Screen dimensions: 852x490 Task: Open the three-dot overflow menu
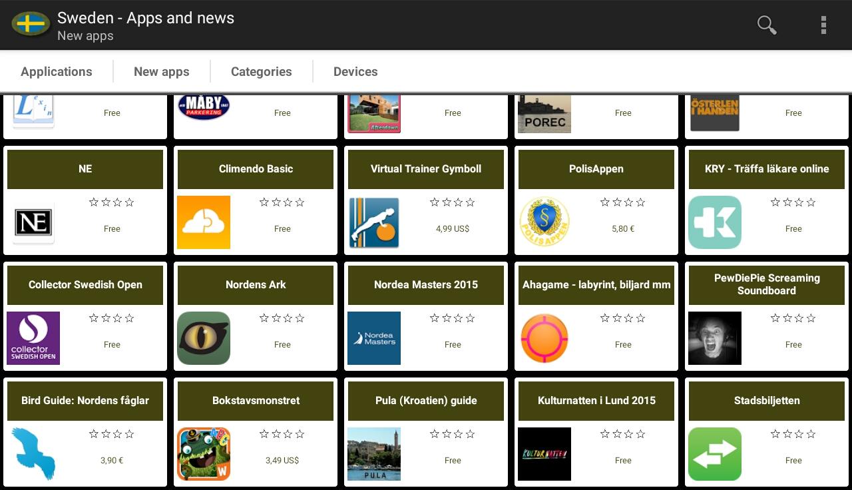point(823,25)
